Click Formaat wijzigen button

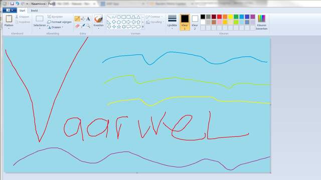[59, 22]
